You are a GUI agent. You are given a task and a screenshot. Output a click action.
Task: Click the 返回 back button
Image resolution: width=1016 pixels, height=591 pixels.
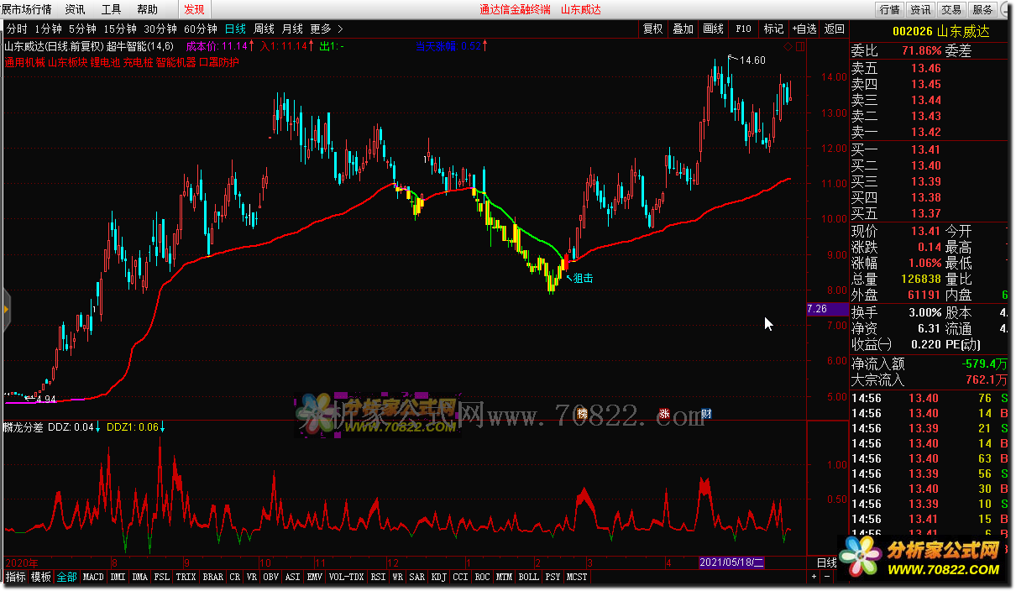(834, 29)
